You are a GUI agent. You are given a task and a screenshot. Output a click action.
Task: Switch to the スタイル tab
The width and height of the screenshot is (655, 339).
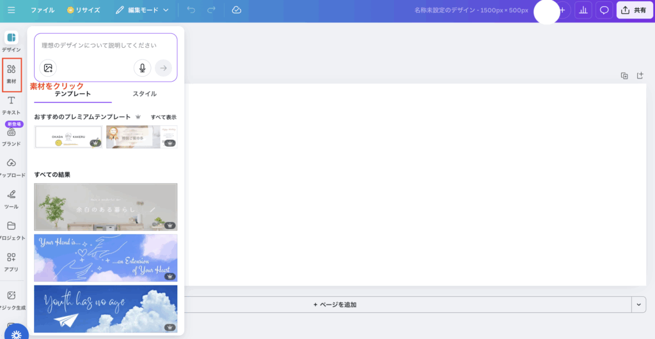[x=145, y=94]
